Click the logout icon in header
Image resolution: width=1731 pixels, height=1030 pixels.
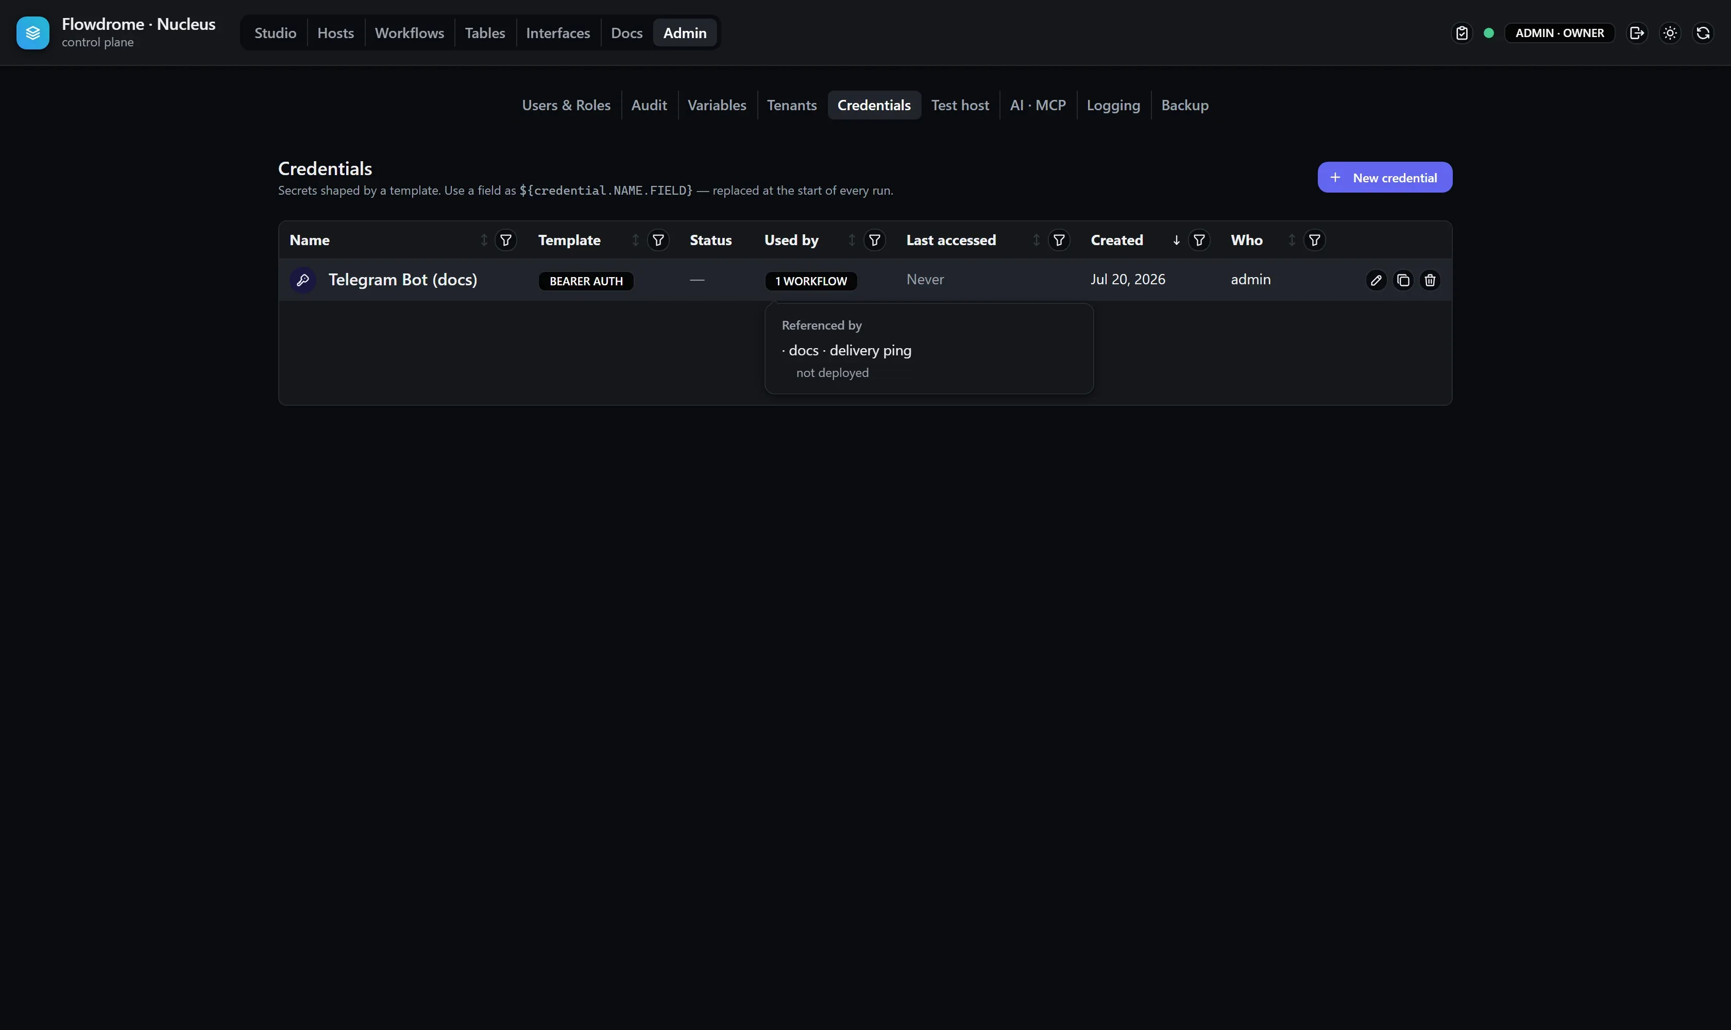coord(1637,32)
